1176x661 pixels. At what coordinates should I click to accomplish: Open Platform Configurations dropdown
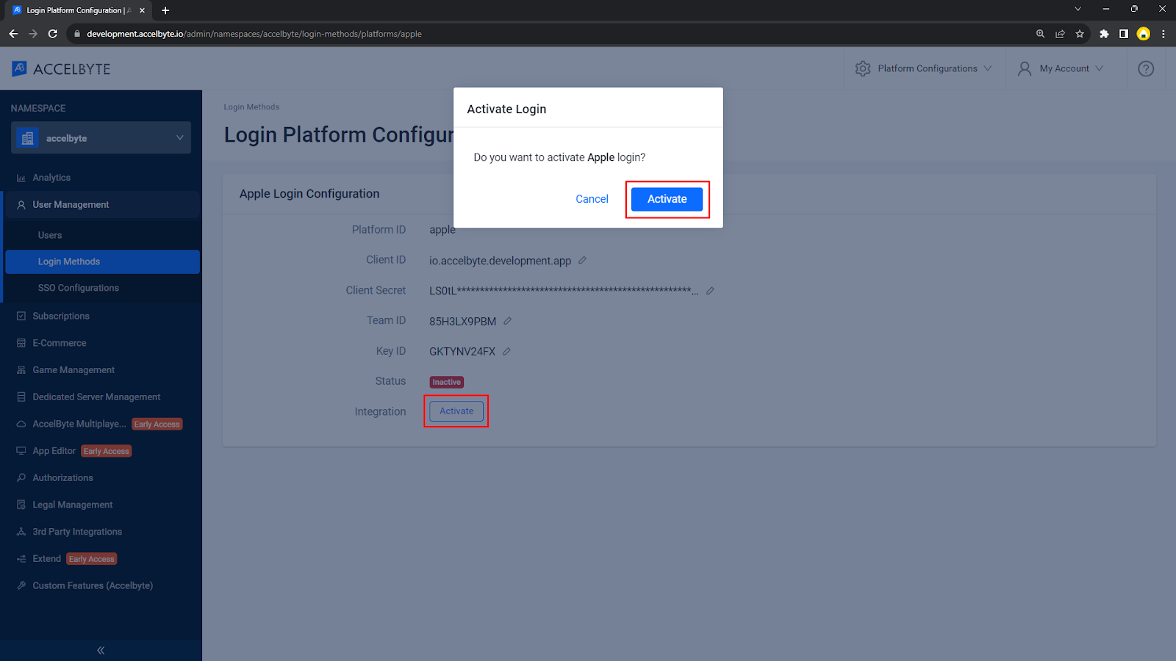(923, 68)
